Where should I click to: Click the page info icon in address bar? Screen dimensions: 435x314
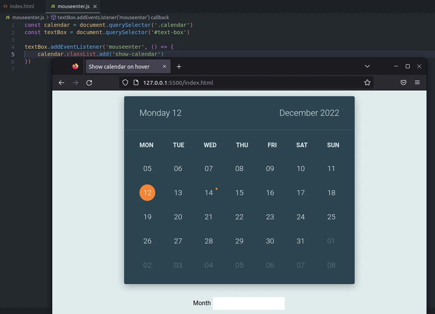pos(136,82)
